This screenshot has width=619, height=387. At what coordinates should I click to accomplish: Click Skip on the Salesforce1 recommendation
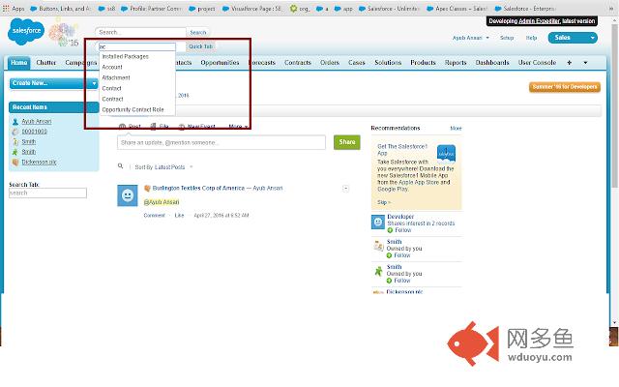pyautogui.click(x=383, y=202)
